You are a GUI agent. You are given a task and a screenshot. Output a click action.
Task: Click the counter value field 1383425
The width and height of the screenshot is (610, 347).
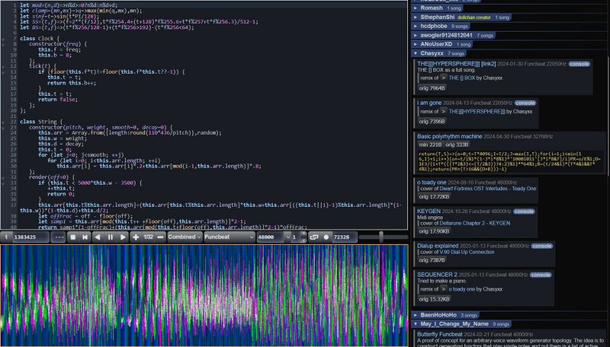click(x=30, y=237)
